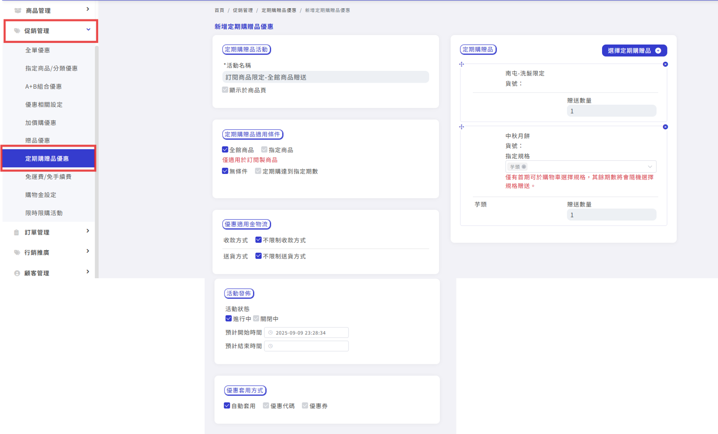Toggle the 無條件 checkbox
This screenshot has height=434, width=718.
[x=225, y=171]
